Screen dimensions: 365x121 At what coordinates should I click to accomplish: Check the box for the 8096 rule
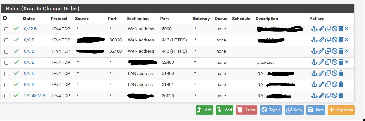[x=7, y=29]
